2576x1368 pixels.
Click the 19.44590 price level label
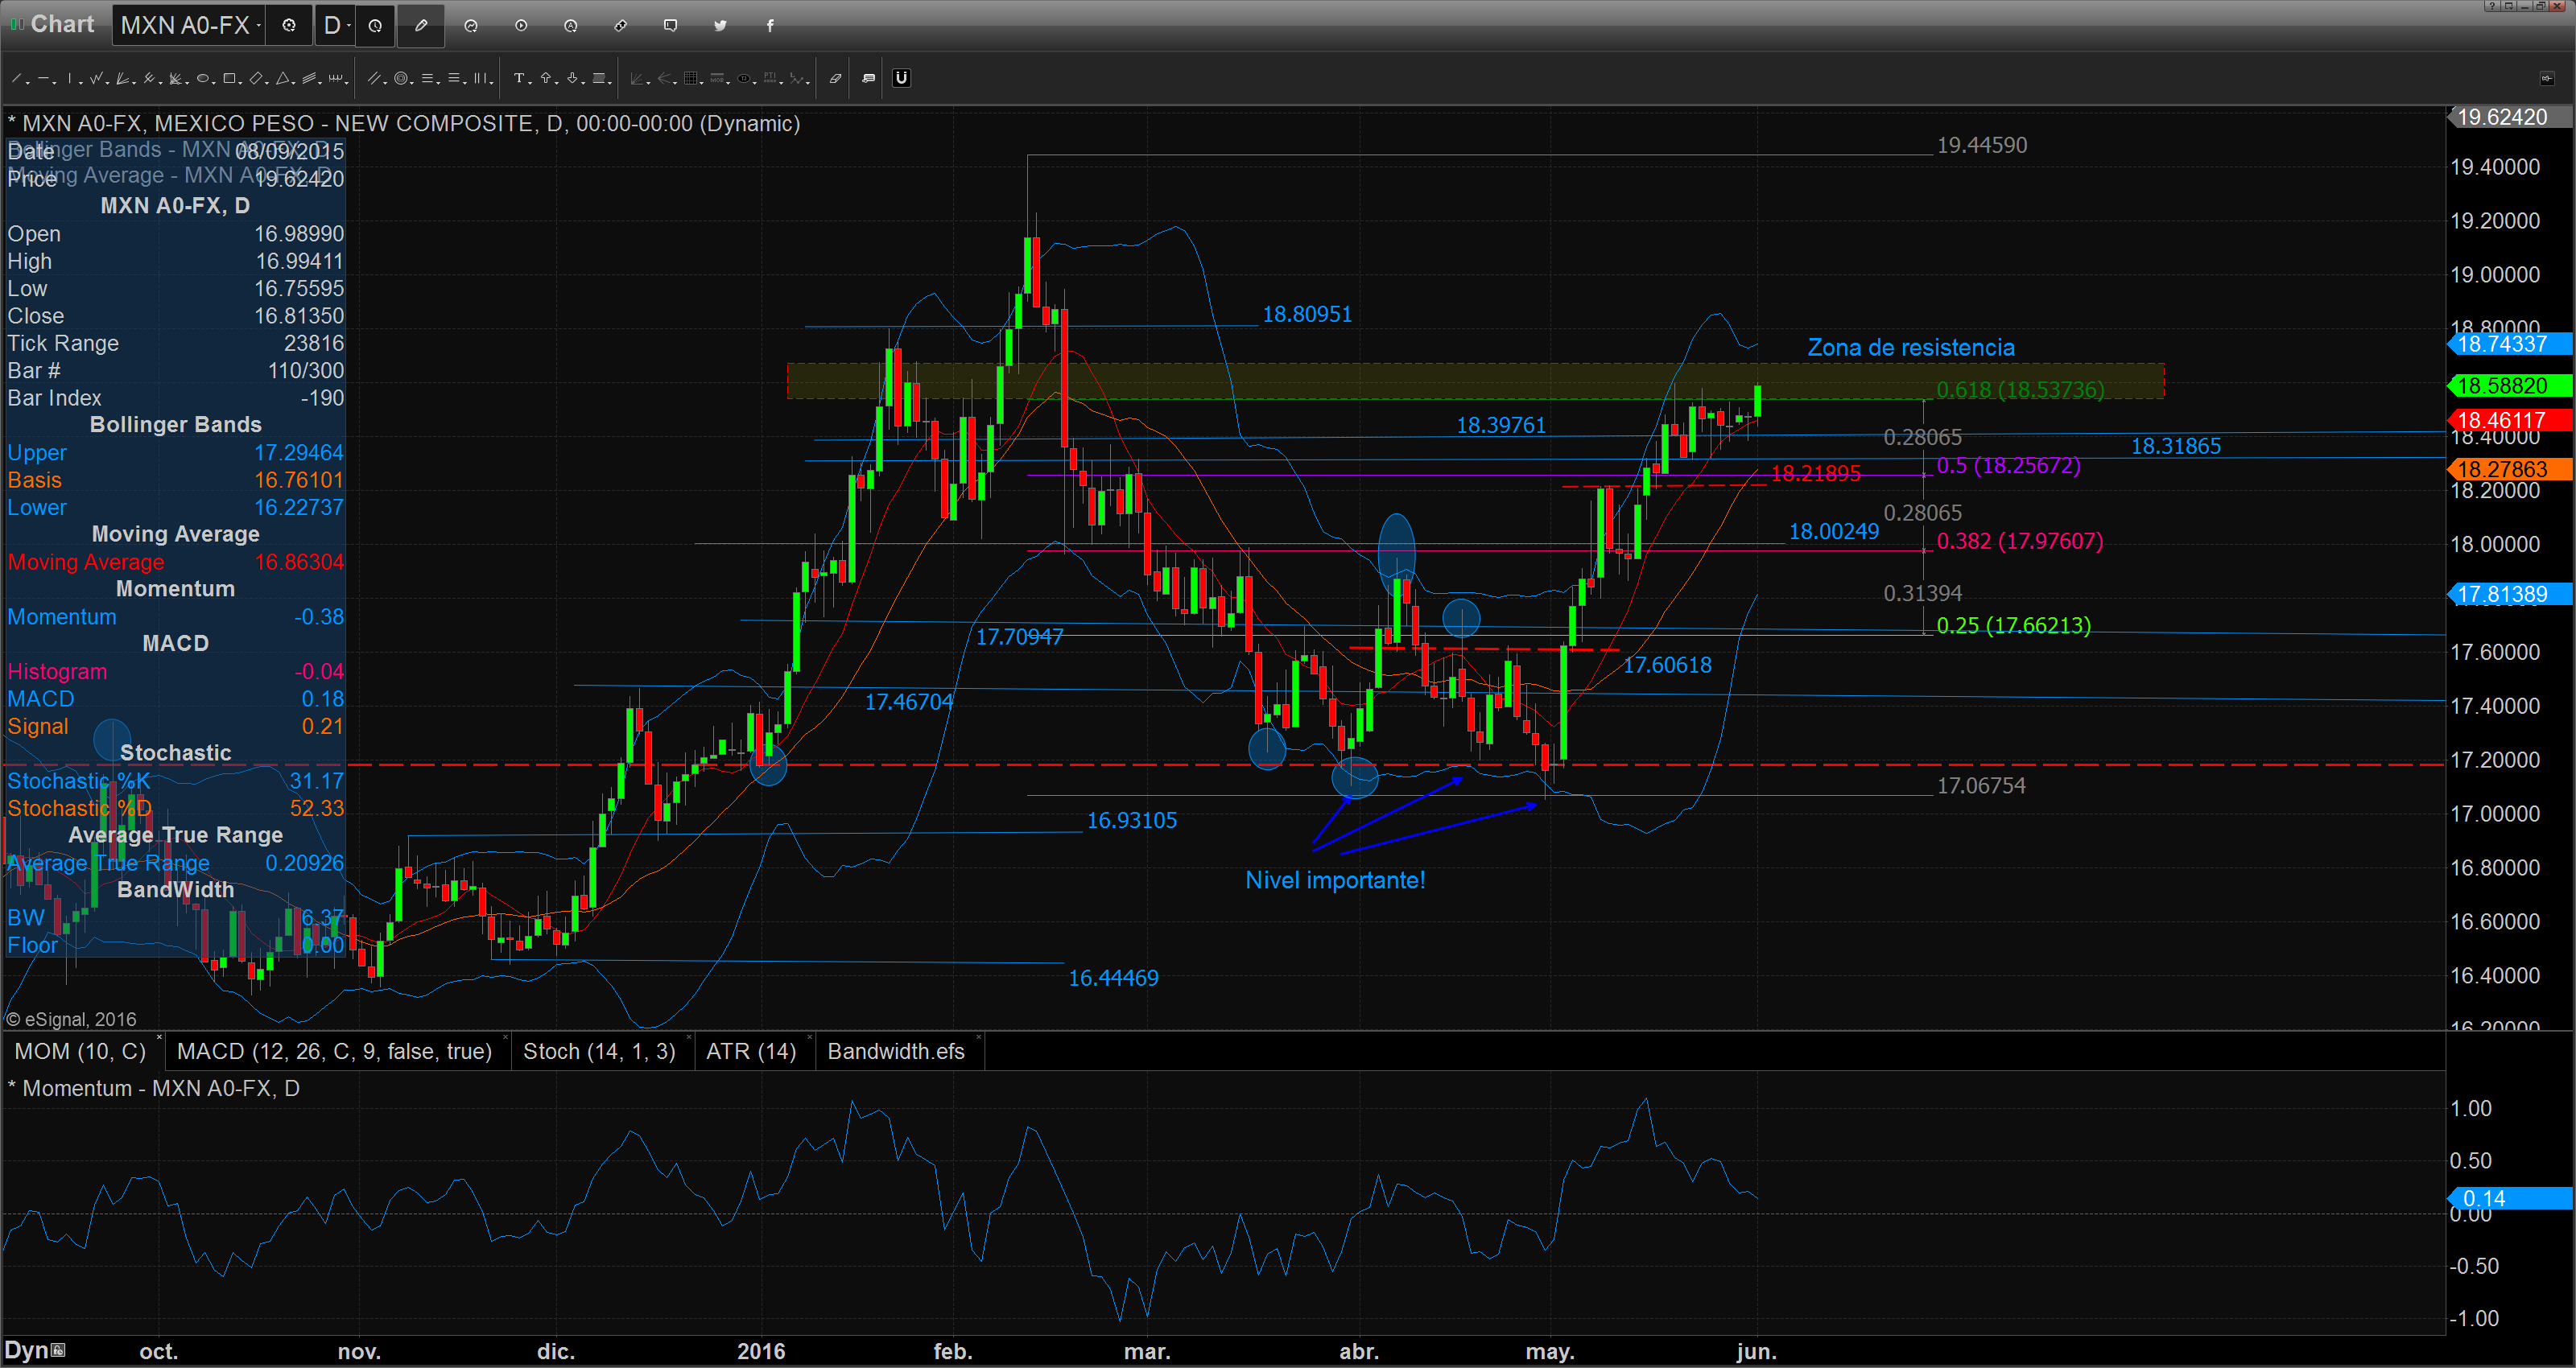[x=1982, y=145]
